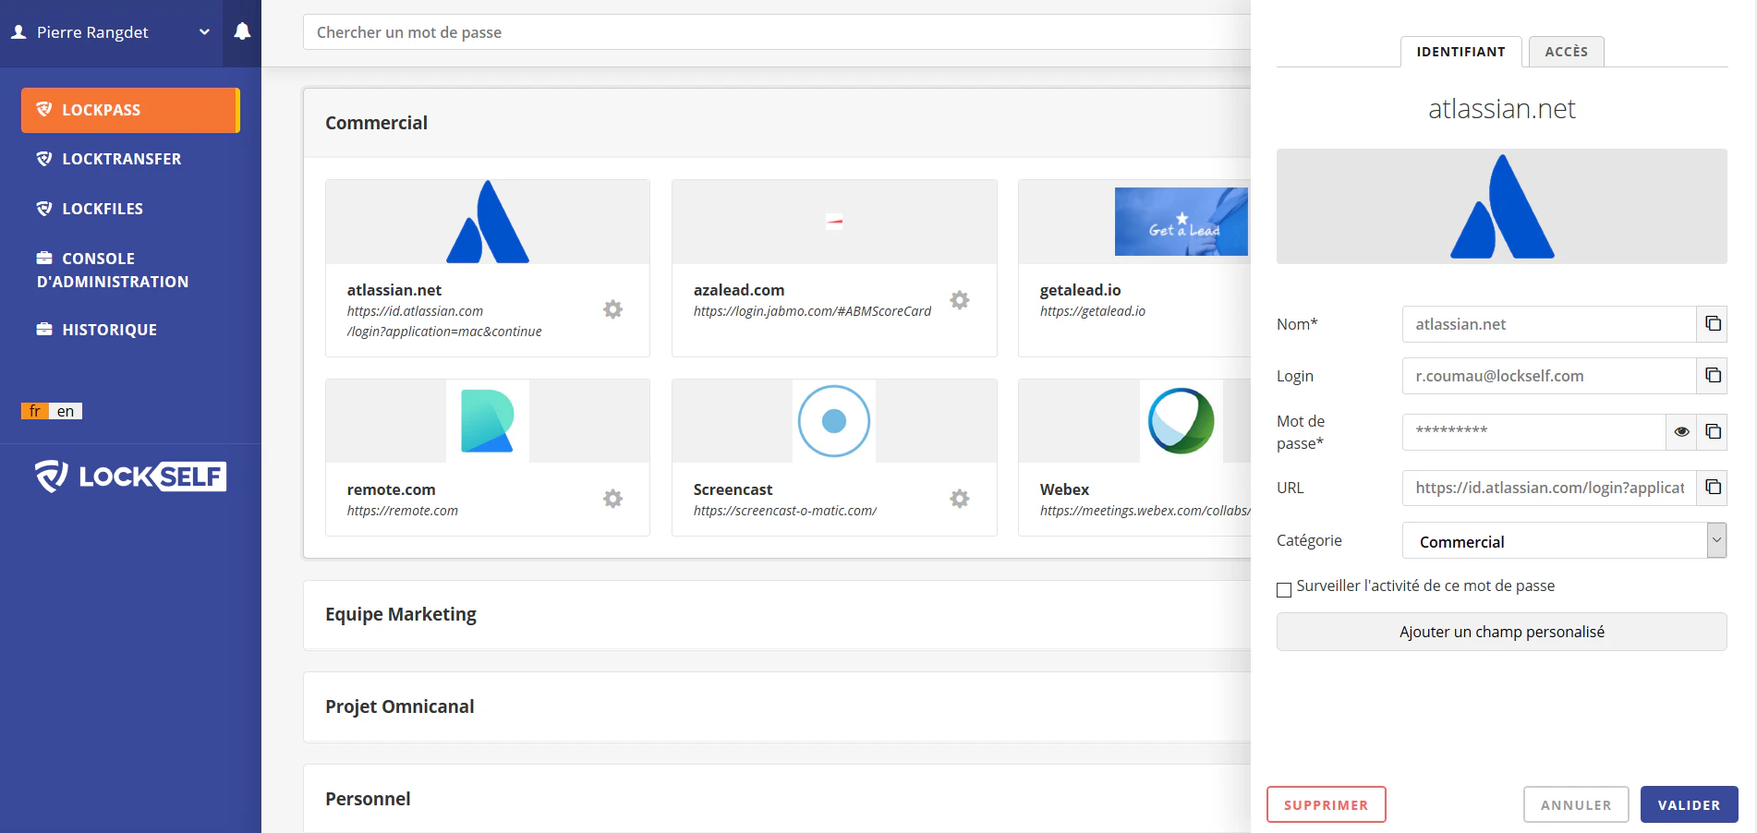Switch language to French
Image resolution: width=1757 pixels, height=833 pixels.
coord(35,411)
